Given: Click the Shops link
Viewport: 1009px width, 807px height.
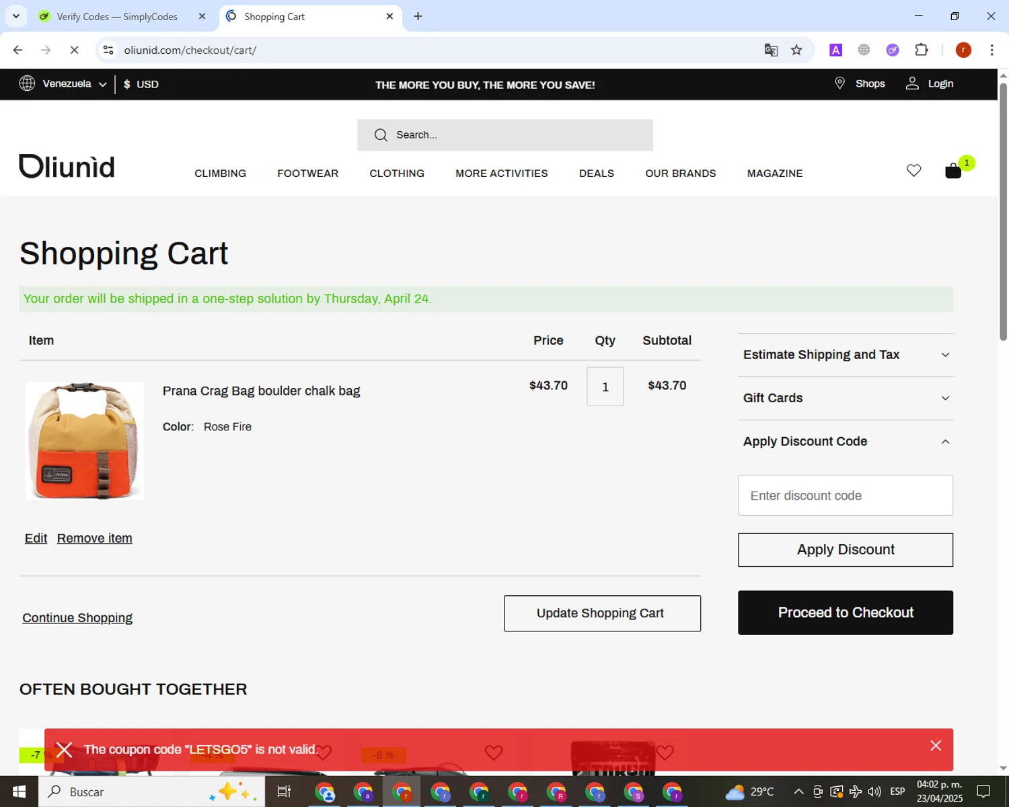Looking at the screenshot, I should tap(870, 83).
